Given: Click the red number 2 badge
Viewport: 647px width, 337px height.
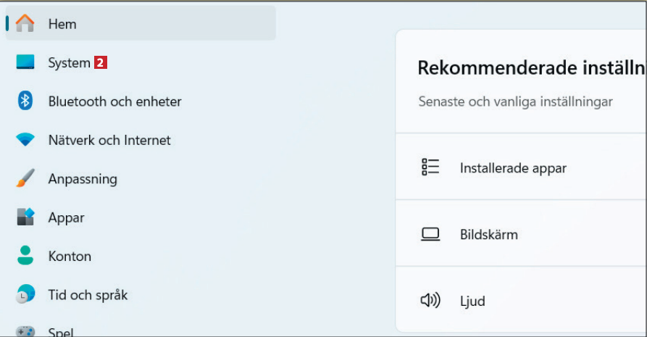Looking at the screenshot, I should 100,63.
